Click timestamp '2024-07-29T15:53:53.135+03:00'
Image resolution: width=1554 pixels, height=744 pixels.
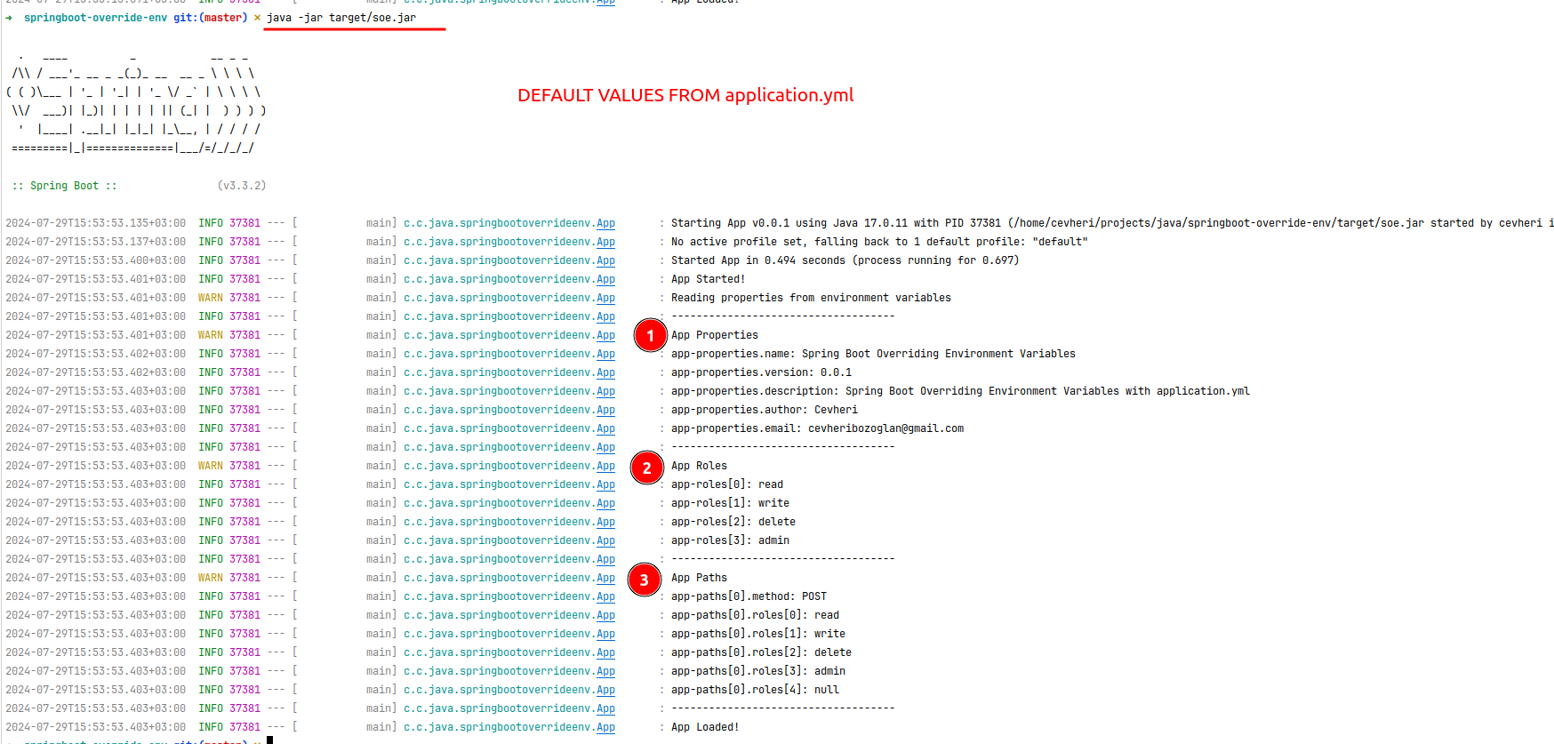[x=96, y=223]
